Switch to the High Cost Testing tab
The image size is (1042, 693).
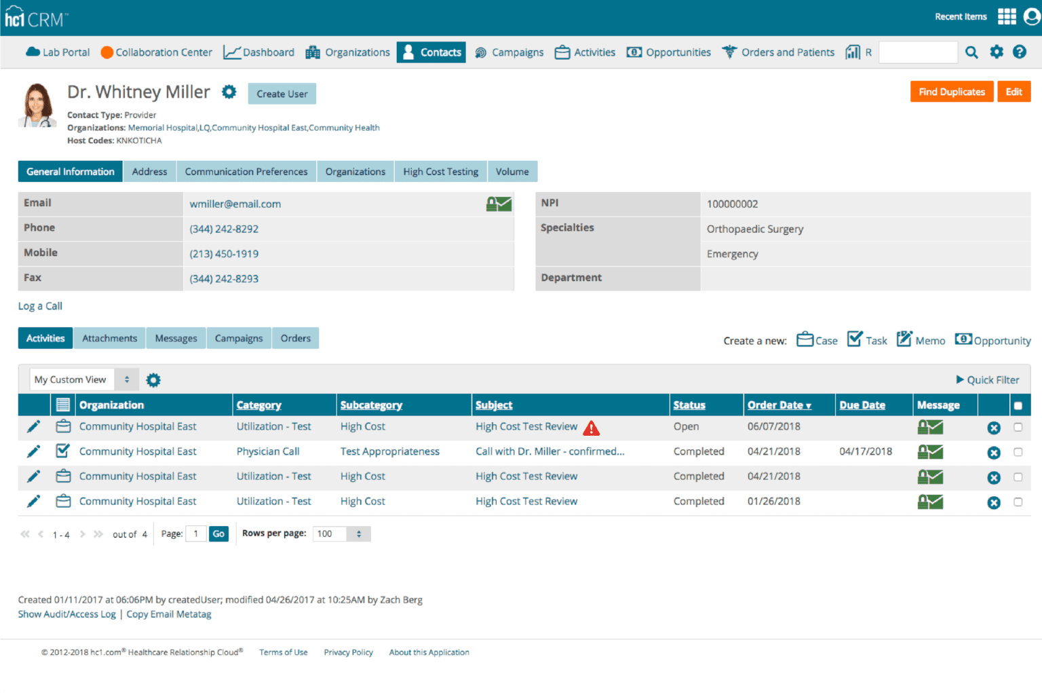[x=440, y=172]
